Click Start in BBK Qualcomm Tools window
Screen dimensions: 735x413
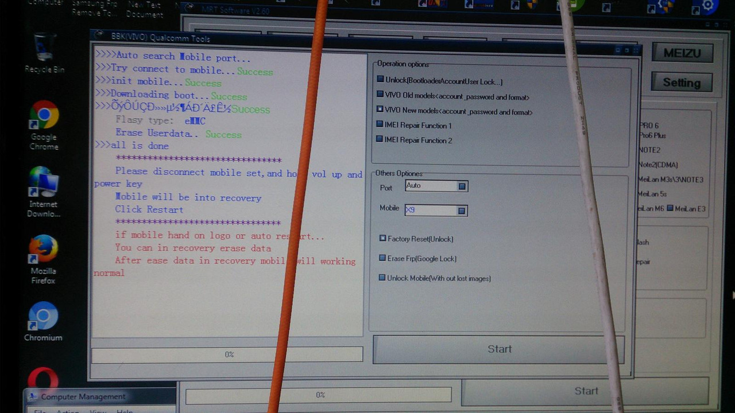click(498, 349)
